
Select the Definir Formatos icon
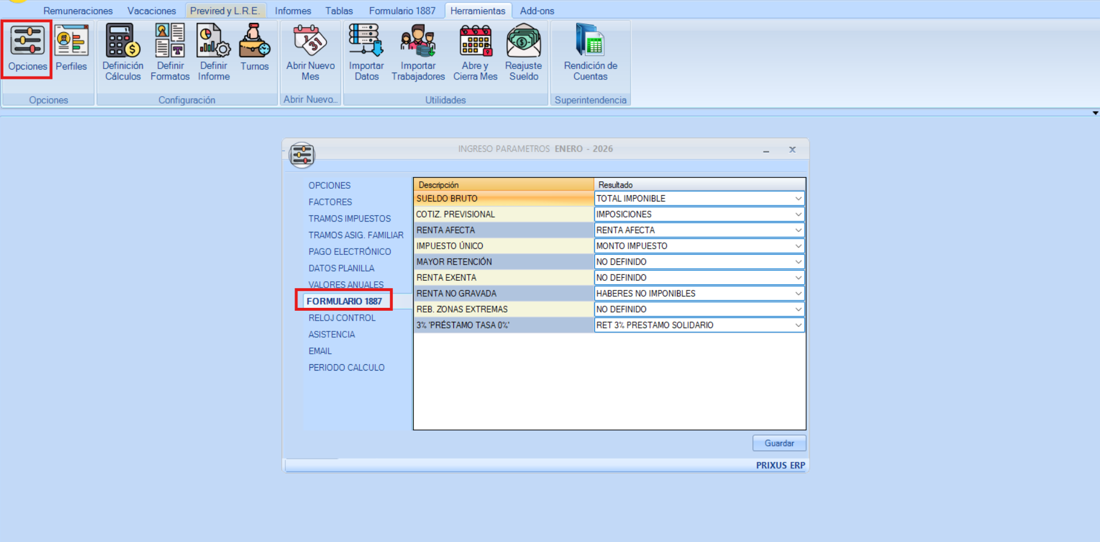(x=170, y=41)
